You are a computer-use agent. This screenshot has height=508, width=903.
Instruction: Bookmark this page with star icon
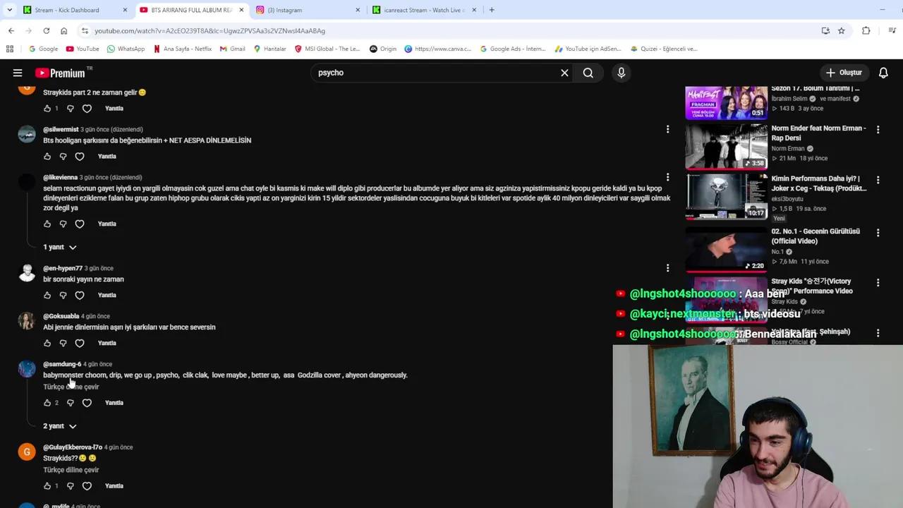[x=841, y=31]
